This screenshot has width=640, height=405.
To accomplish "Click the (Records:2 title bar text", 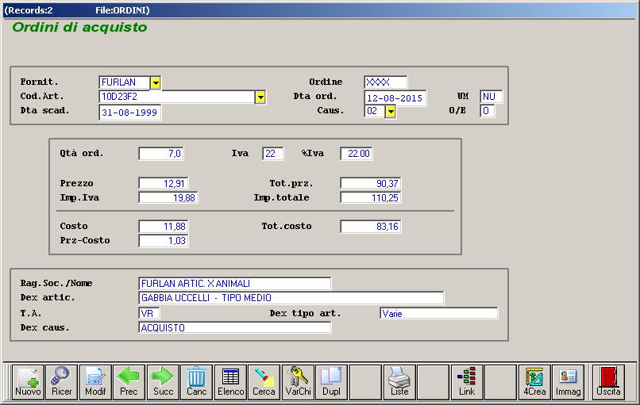I will 29,10.
